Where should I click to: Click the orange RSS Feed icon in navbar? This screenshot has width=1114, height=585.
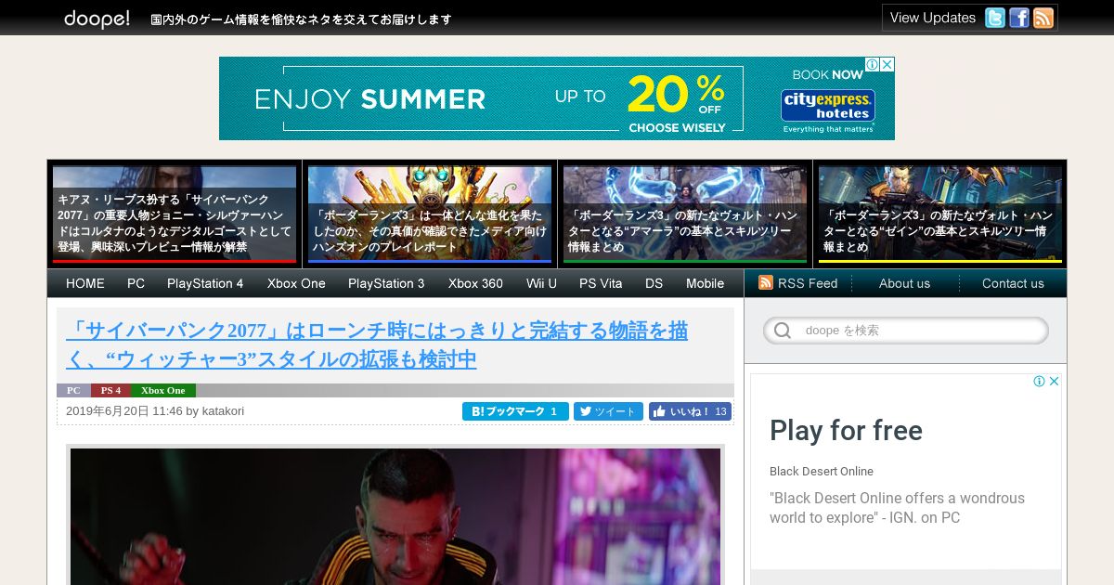click(x=766, y=282)
